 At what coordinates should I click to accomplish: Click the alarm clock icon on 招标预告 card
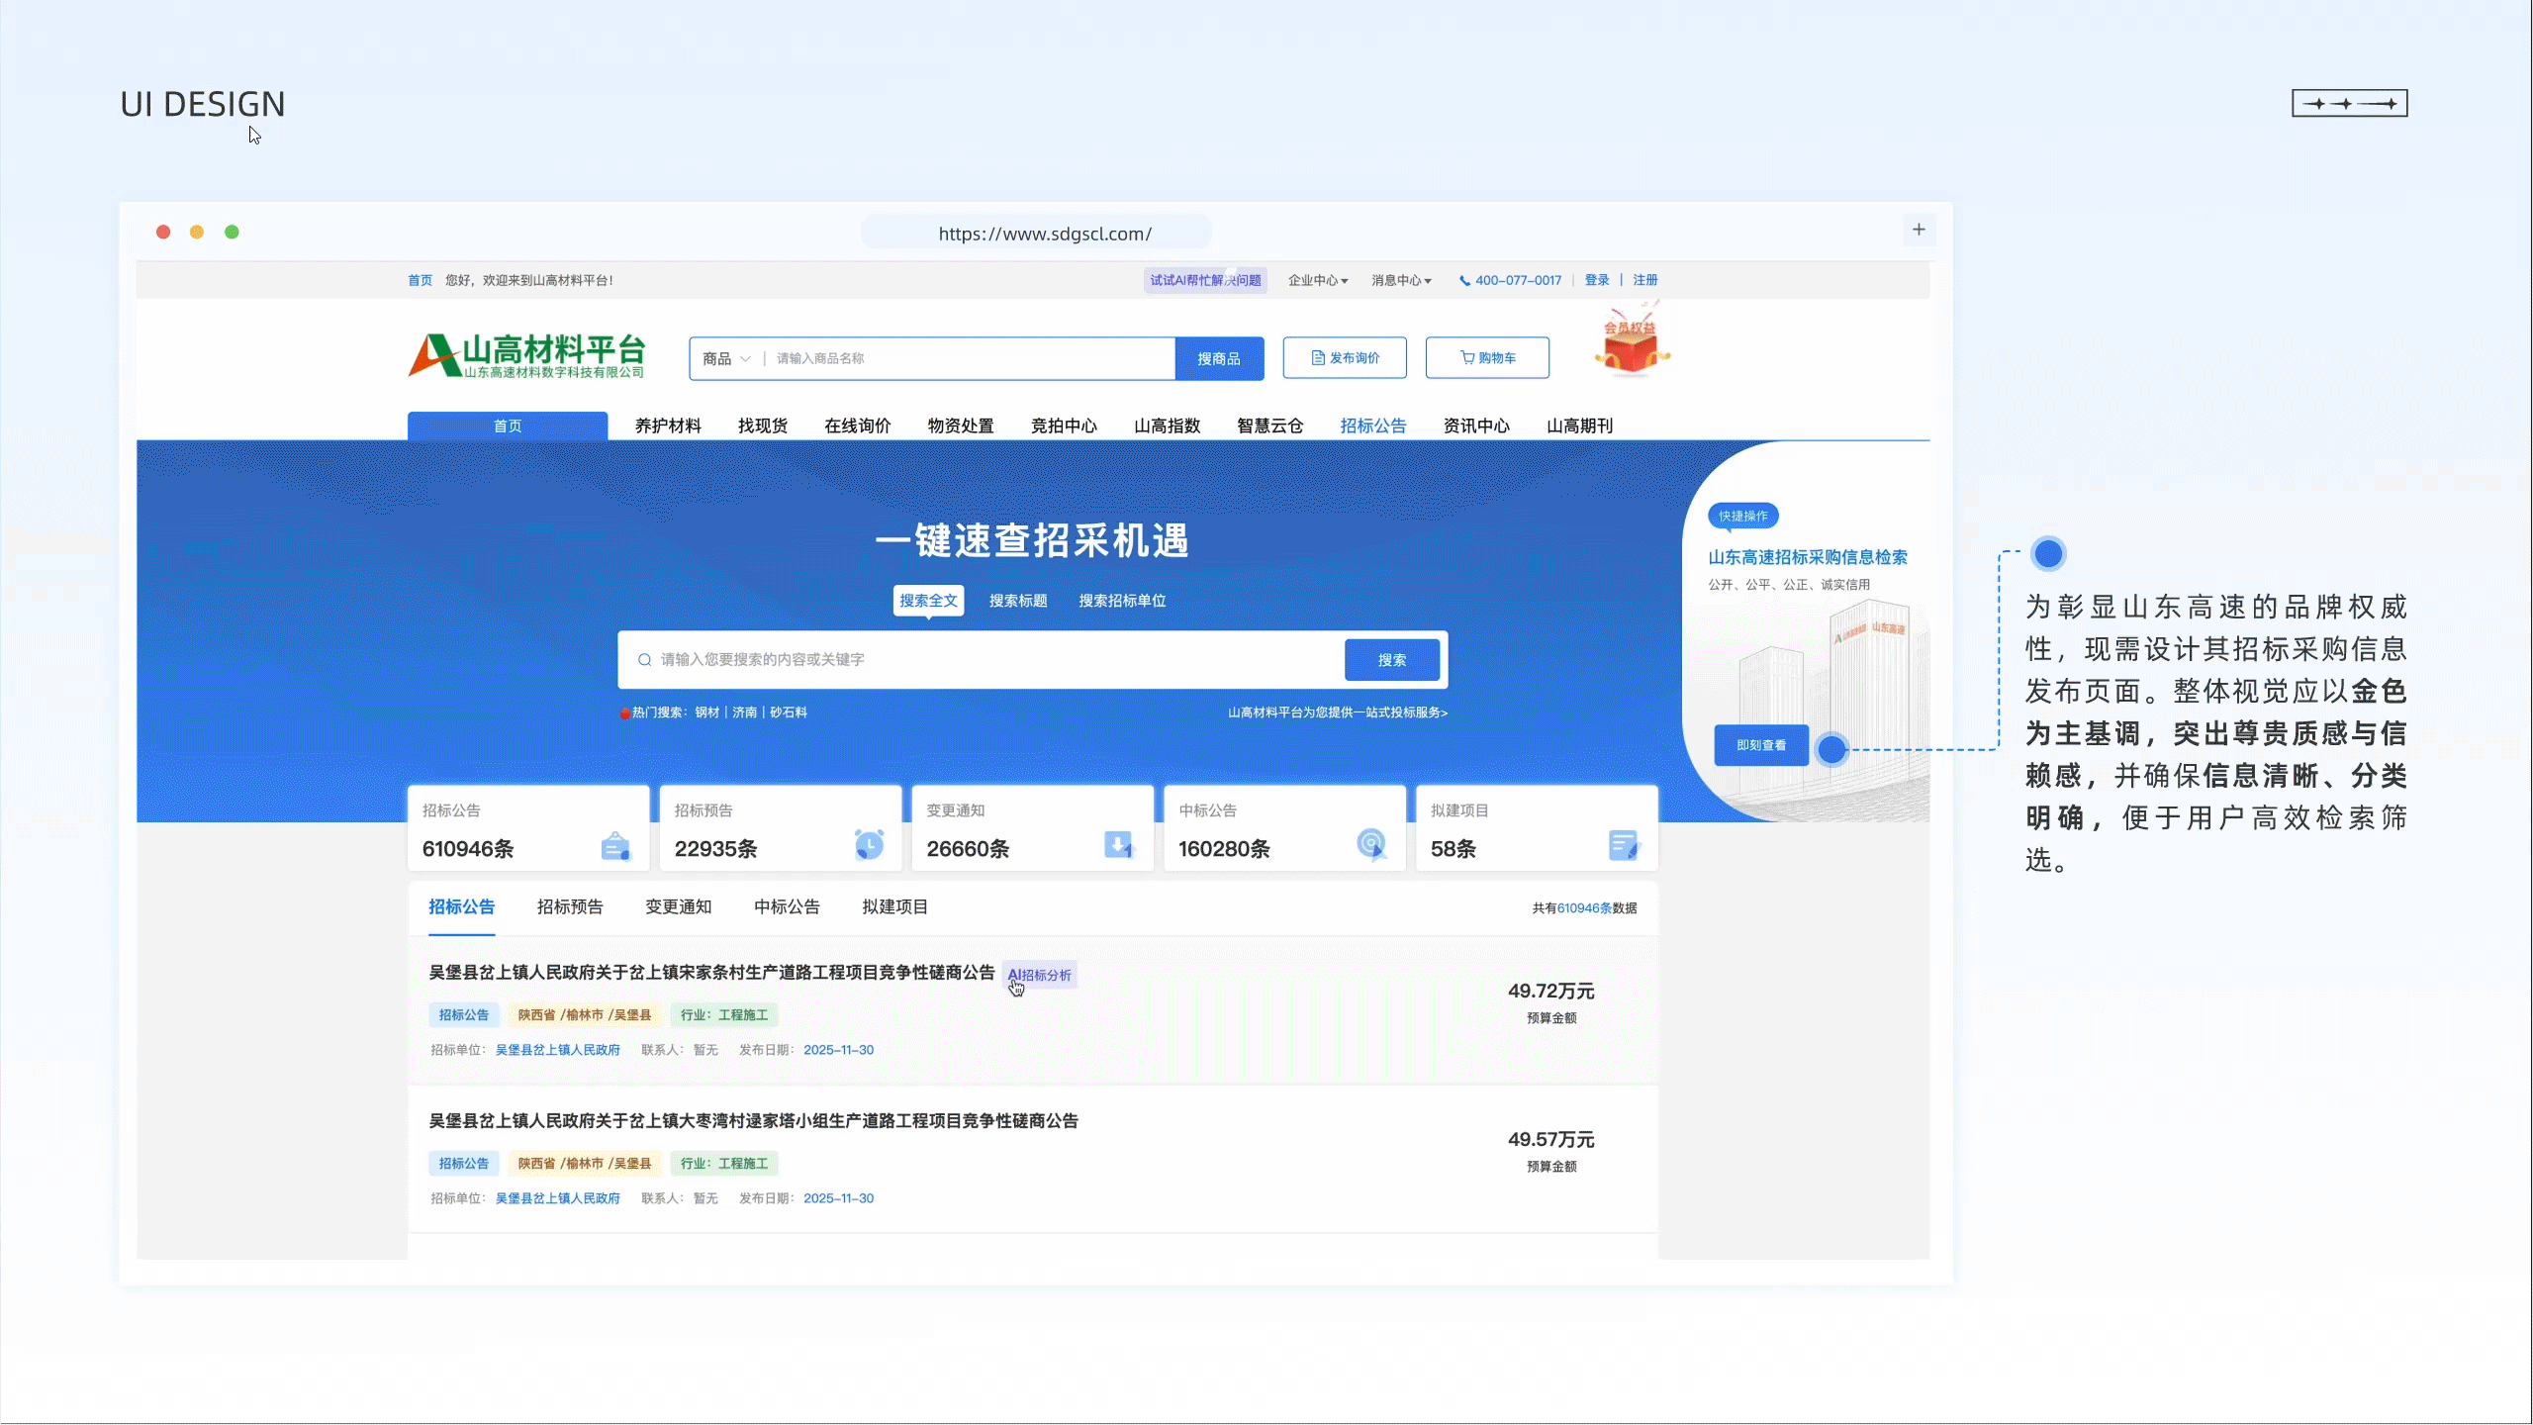(x=868, y=846)
